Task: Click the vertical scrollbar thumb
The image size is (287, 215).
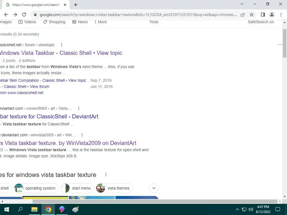Action: pyautogui.click(x=284, y=43)
